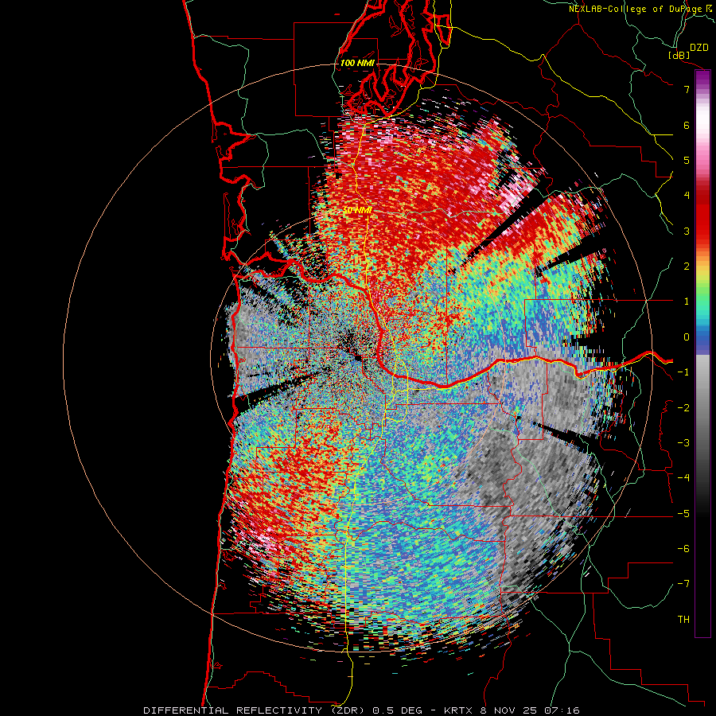
Task: Click the -3 dB scale label
Action: [x=683, y=442]
